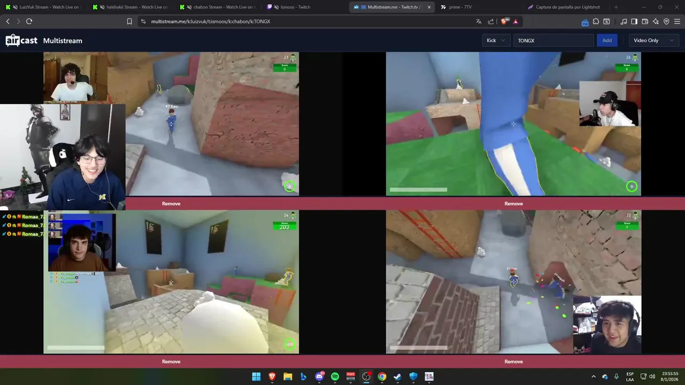Open File Explorer from taskbar
Screen dimensions: 685x385
tap(287, 376)
